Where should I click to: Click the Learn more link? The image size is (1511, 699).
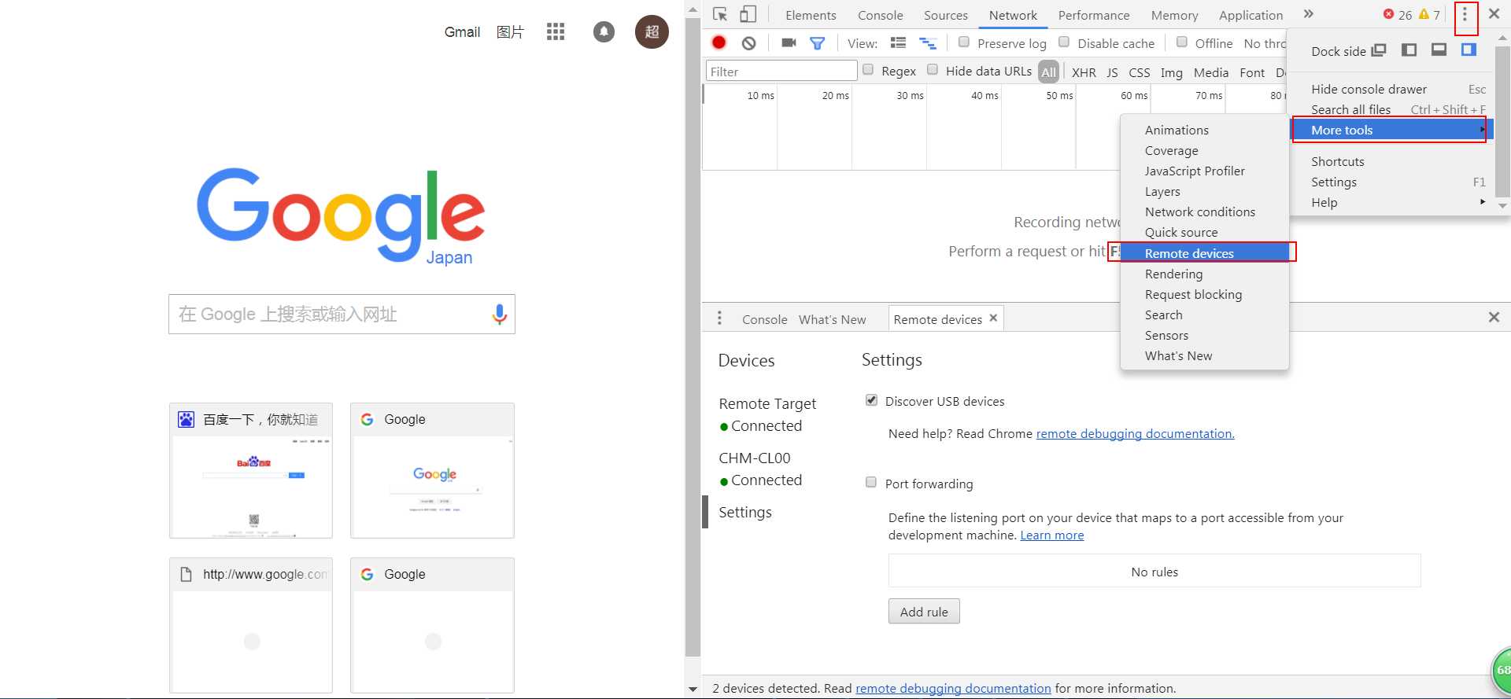[x=1051, y=535]
